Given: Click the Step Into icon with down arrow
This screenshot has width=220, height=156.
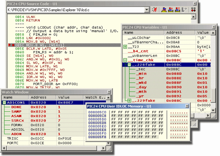Looking at the screenshot, I should pyautogui.click(x=171, y=10).
